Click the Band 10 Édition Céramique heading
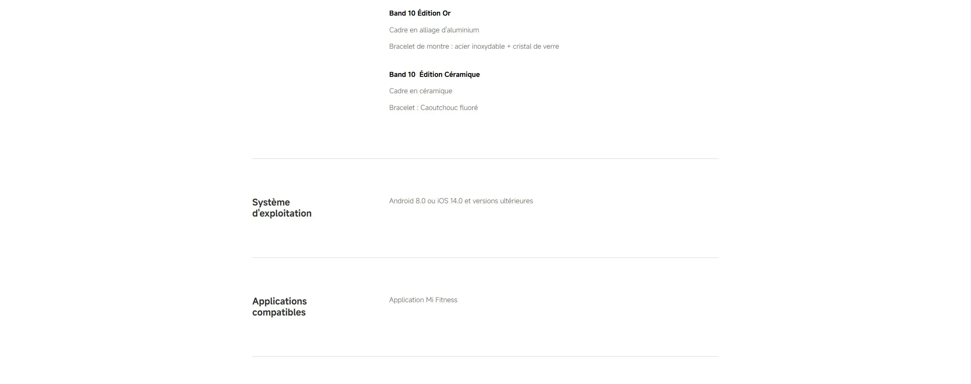The height and width of the screenshot is (384, 971). click(434, 75)
